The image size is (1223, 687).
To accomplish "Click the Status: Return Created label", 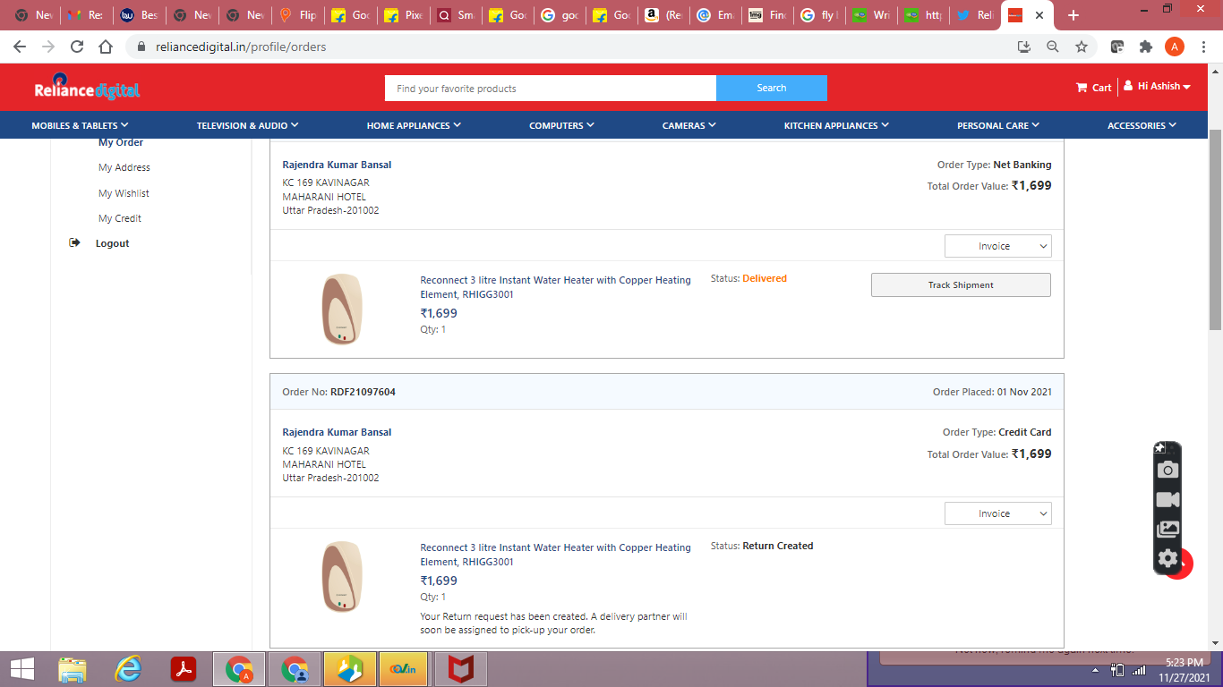I will 762,546.
